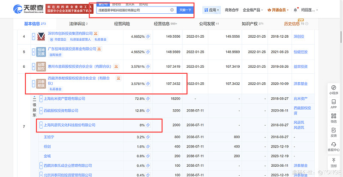Viewport: 343px width, 177px height.
Task: Open the 应用 dropdown menu
Action: pyautogui.click(x=211, y=10)
